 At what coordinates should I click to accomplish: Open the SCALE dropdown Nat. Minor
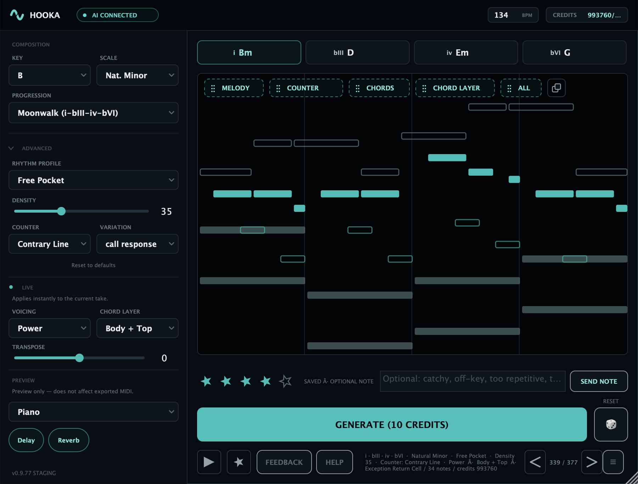pos(138,75)
